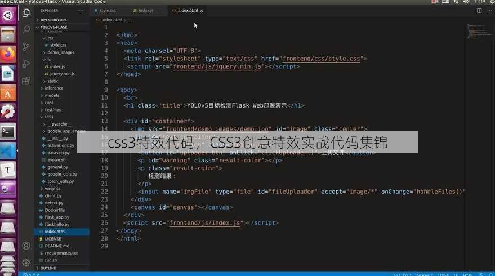
Task: Follow the frontend/js/jquery.min.js link
Action: click(x=217, y=66)
